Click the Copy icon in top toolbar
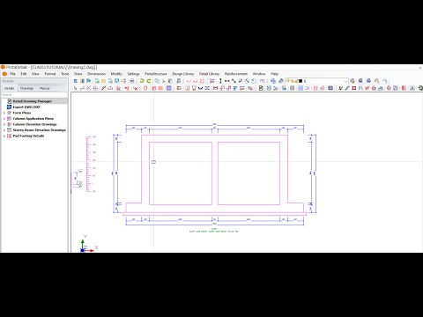 point(157,81)
